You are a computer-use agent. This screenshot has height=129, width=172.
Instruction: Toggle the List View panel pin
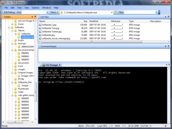tap(168, 17)
